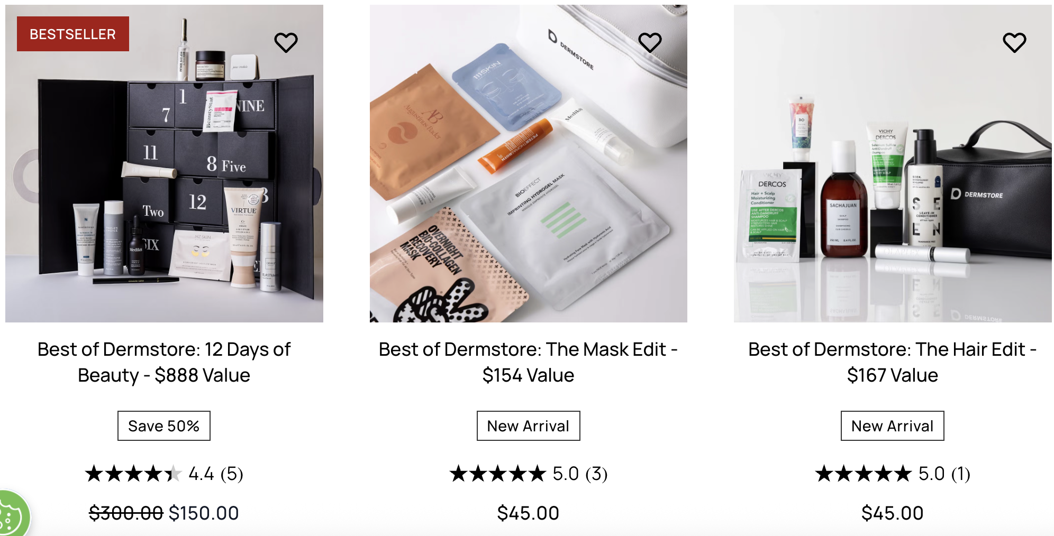Screen dimensions: 1054x536
Task: Open The Hair Edit $167 Value title
Action: [893, 362]
